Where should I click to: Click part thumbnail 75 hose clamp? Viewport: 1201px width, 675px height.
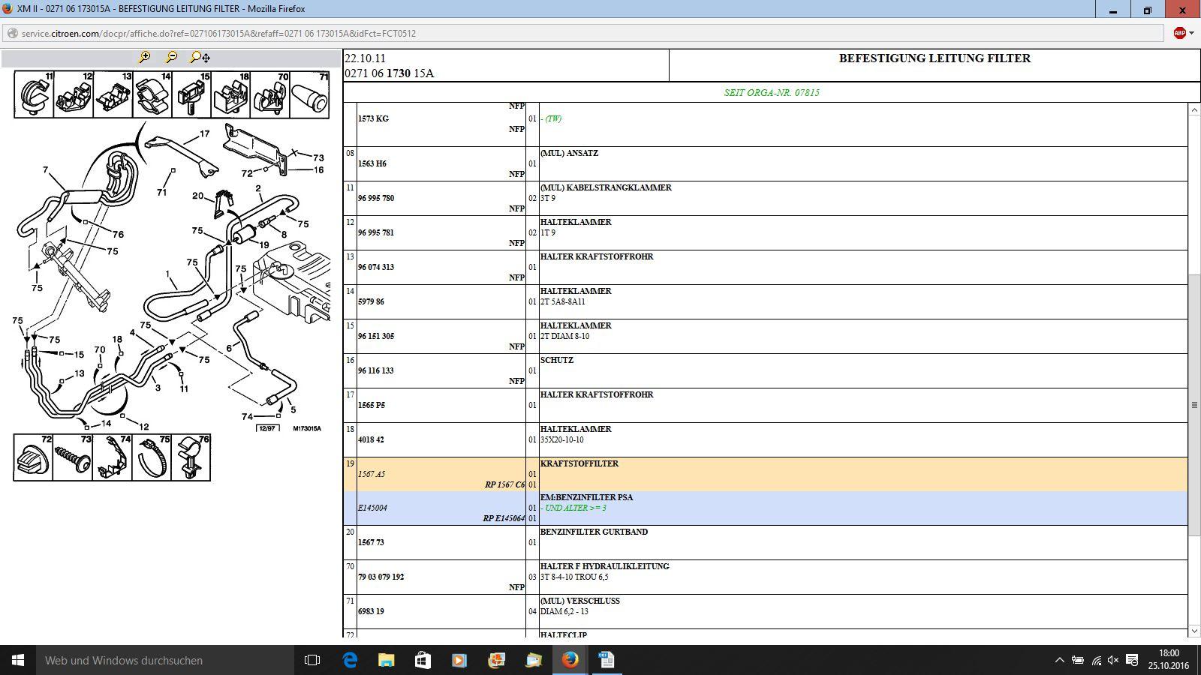tap(151, 457)
